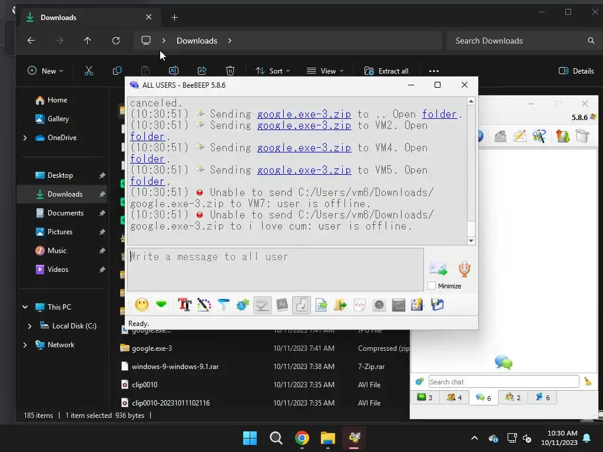Click the gray circle icon in chat toolbar

coord(379,305)
